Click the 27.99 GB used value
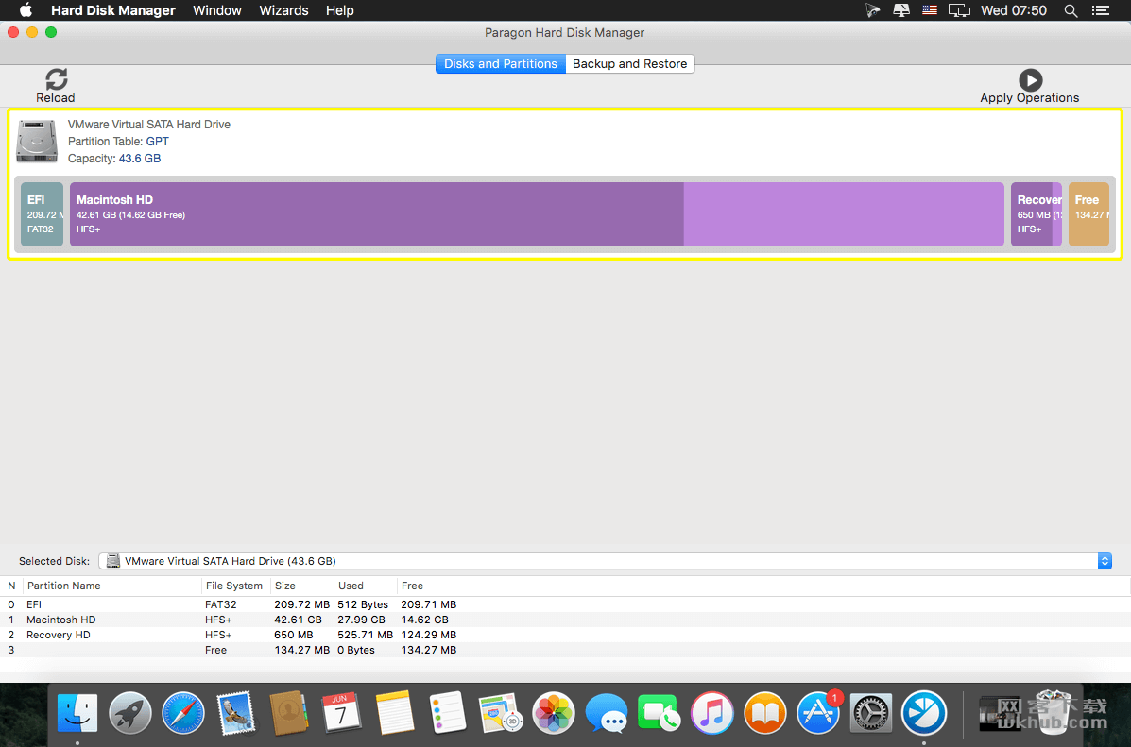Viewport: 1131px width, 747px height. [x=361, y=620]
